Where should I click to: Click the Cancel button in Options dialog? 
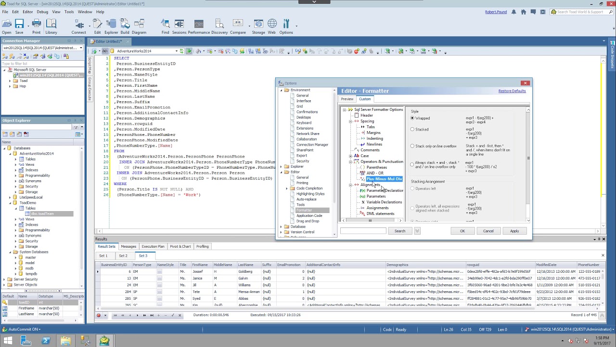click(488, 231)
